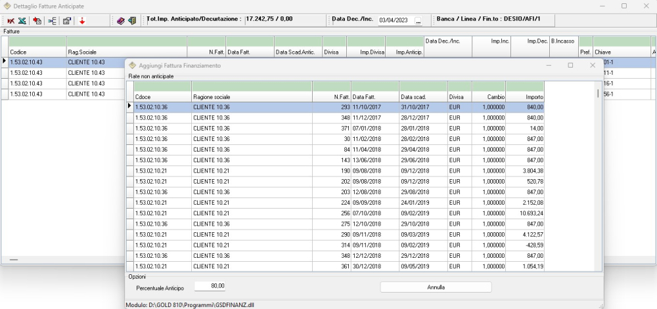Viewport: 657px width, 309px height.
Task: Click the red X delete toolbar icon
Action: pos(11,20)
